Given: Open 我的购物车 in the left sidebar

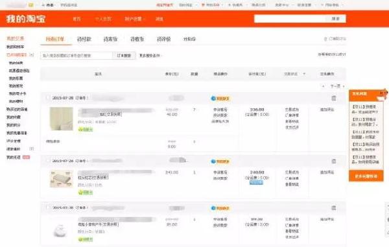Looking at the screenshot, I should (16, 47).
